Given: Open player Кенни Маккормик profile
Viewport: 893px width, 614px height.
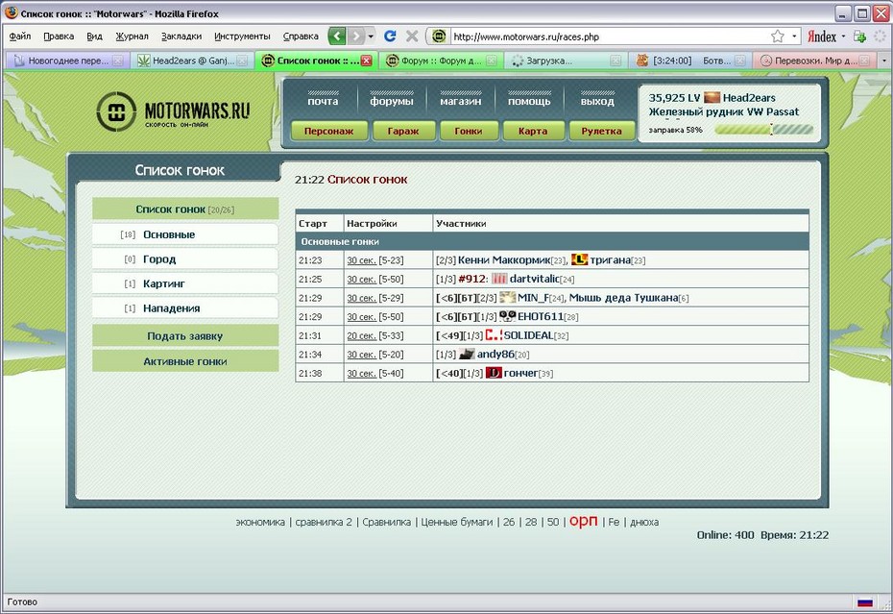Looking at the screenshot, I should pyautogui.click(x=504, y=260).
